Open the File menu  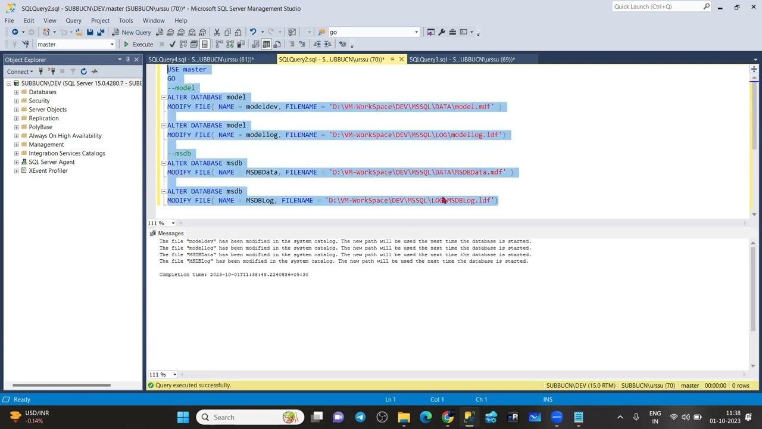(10, 20)
